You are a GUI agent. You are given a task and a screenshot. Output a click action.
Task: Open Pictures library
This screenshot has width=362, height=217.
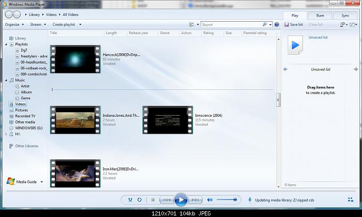click(x=19, y=110)
